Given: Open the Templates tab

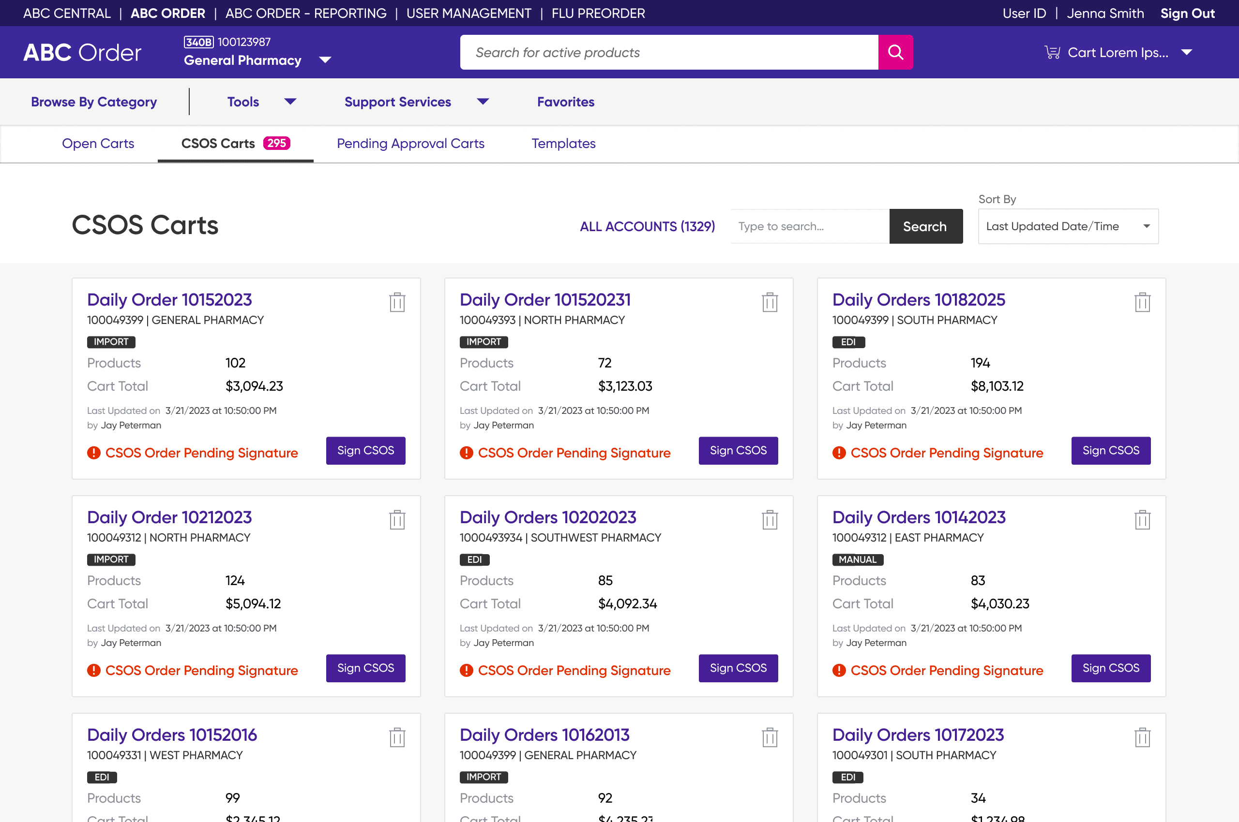Looking at the screenshot, I should pyautogui.click(x=563, y=143).
